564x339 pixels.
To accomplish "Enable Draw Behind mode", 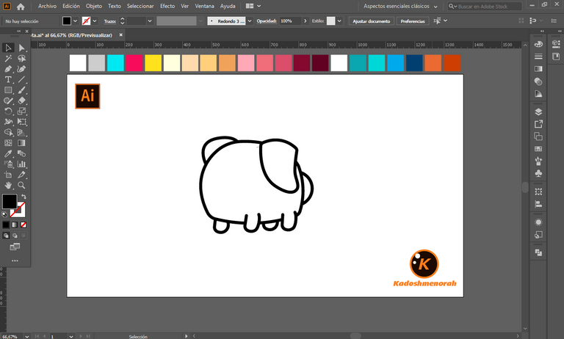I will [x=15, y=236].
